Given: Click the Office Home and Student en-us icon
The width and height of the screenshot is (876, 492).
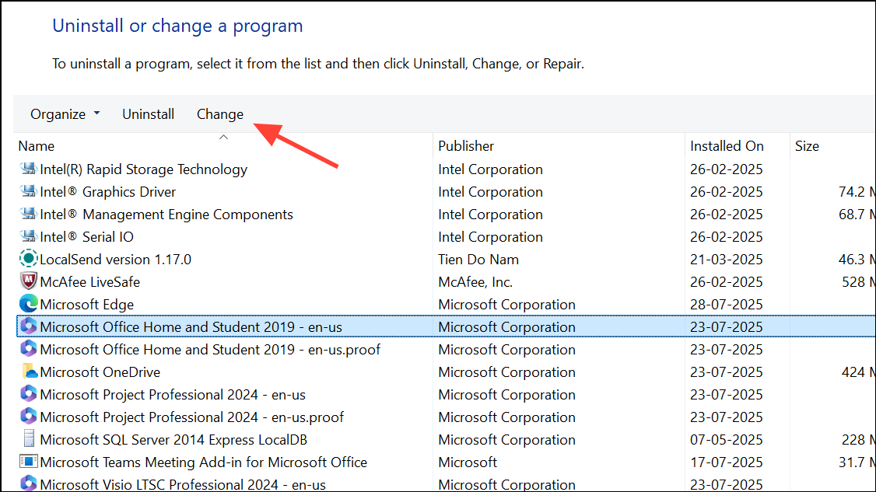Looking at the screenshot, I should click(29, 326).
